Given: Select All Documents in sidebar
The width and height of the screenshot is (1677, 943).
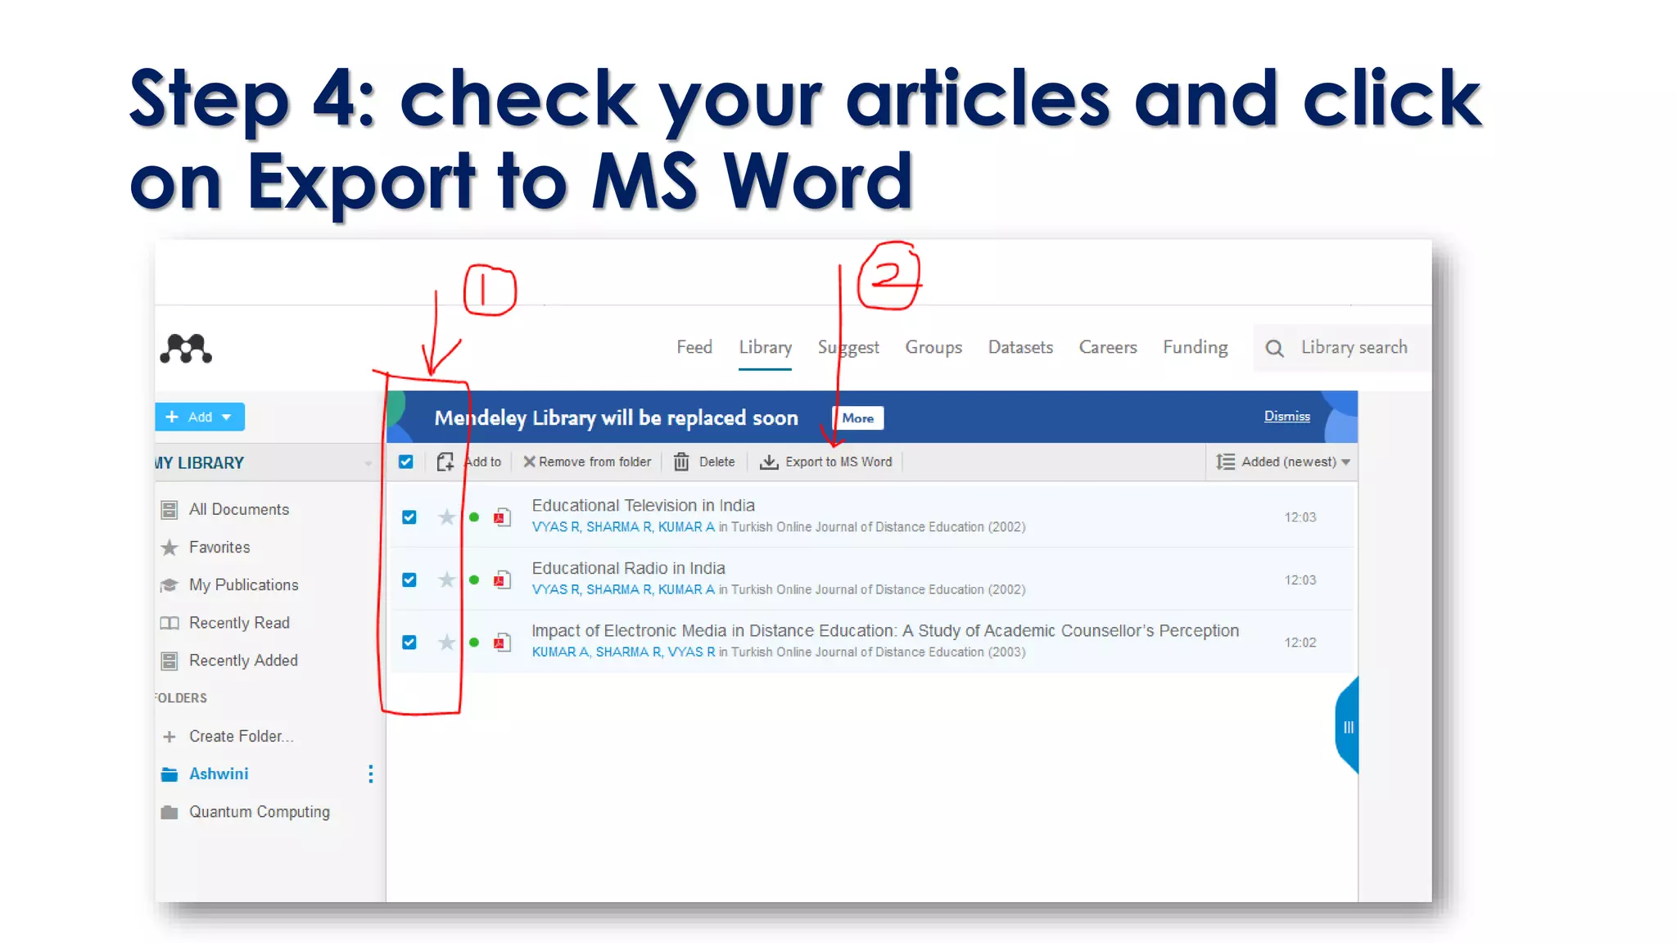Looking at the screenshot, I should coord(238,509).
